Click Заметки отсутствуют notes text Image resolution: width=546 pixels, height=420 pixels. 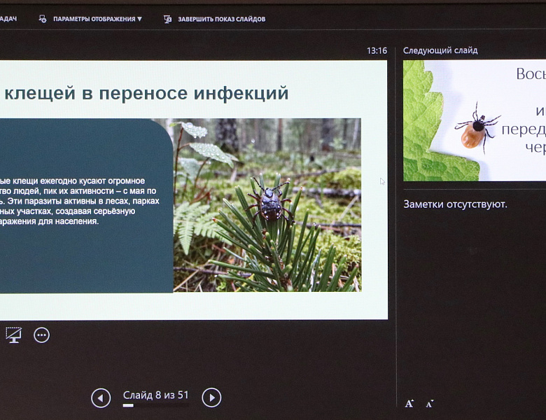[x=455, y=204]
